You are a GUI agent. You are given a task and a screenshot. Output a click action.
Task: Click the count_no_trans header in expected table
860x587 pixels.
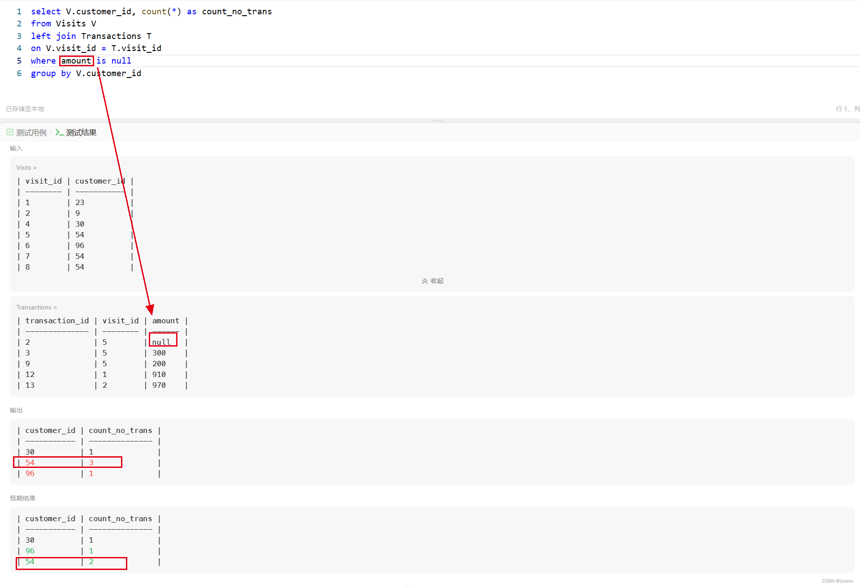(121, 518)
